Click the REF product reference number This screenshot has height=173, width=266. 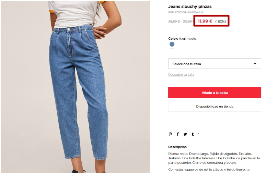point(185,12)
